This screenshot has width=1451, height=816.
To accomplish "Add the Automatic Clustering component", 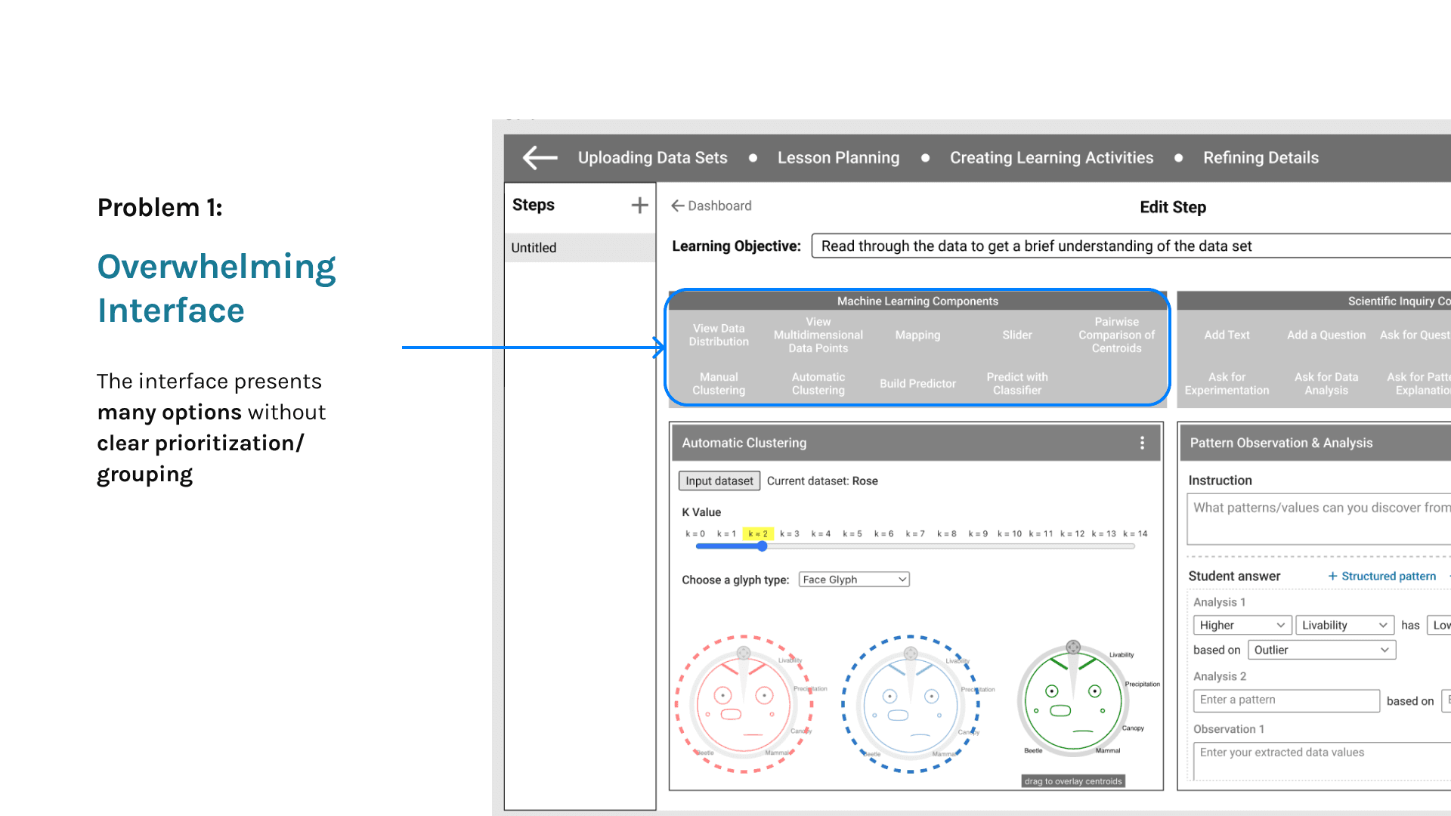I will 818,384.
